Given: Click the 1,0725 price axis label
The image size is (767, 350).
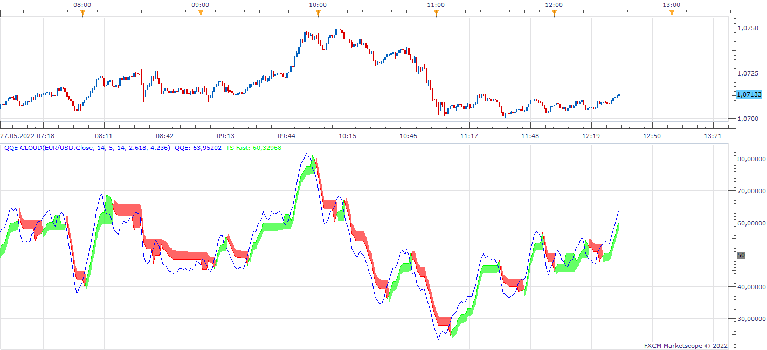Looking at the screenshot, I should (x=748, y=73).
